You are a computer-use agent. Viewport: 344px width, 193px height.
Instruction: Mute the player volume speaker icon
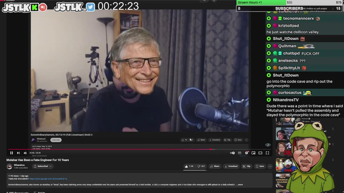pyautogui.click(x=25, y=153)
